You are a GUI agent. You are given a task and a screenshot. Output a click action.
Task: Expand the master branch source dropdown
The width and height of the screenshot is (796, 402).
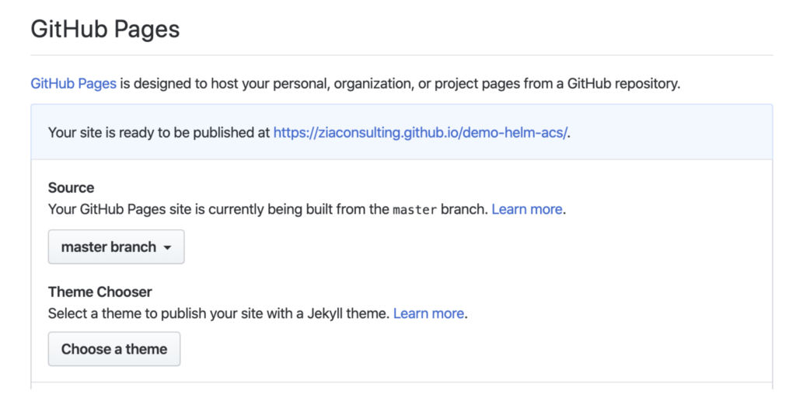tap(117, 246)
